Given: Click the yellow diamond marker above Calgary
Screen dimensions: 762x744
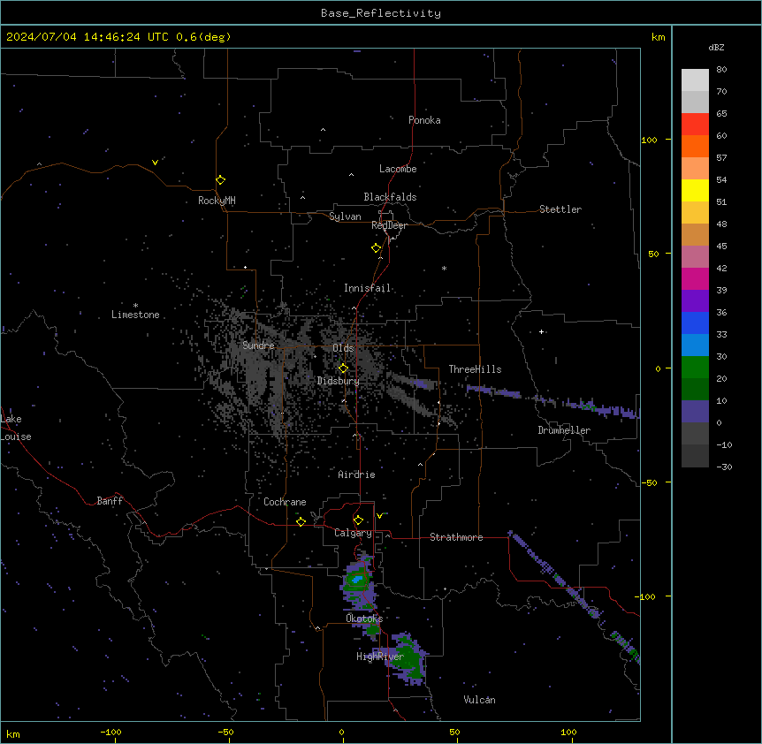Looking at the screenshot, I should point(358,520).
